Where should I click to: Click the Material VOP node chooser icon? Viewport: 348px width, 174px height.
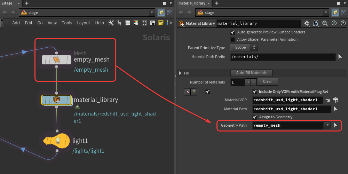coord(335,100)
